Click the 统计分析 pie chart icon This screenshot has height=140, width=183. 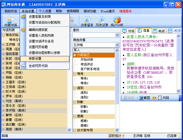coord(117,21)
